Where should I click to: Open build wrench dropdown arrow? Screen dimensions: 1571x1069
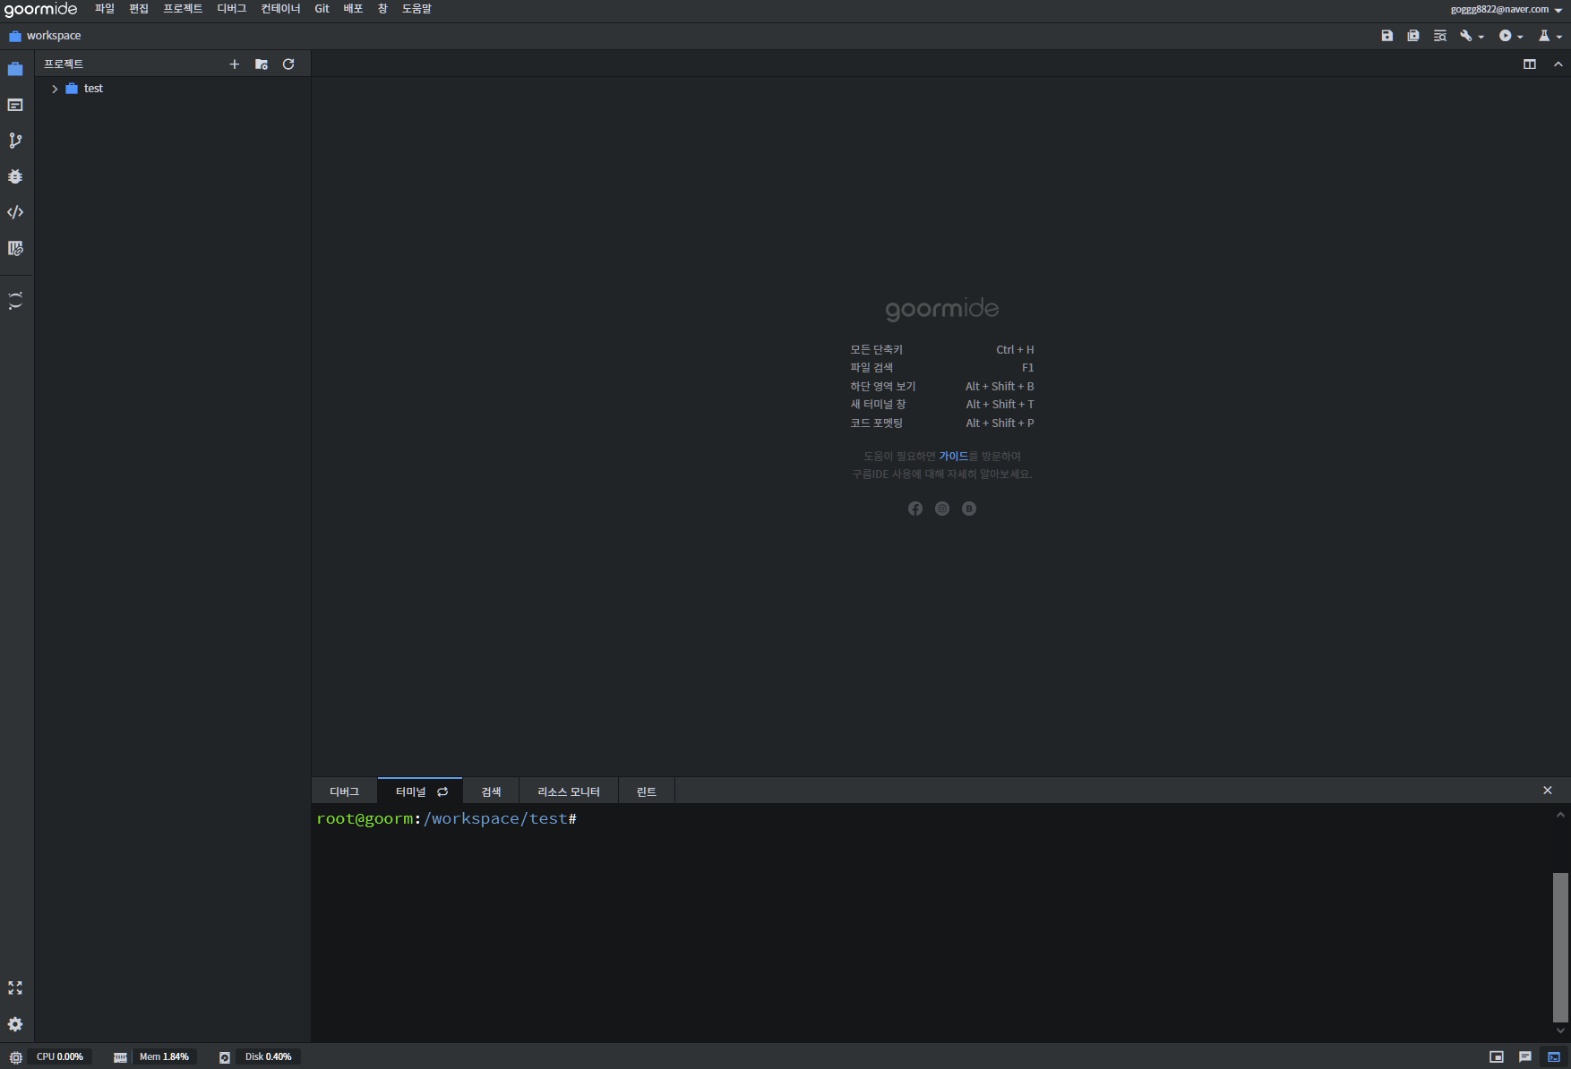point(1481,37)
